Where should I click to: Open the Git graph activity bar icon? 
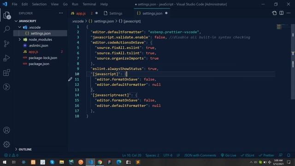[x=6, y=87]
